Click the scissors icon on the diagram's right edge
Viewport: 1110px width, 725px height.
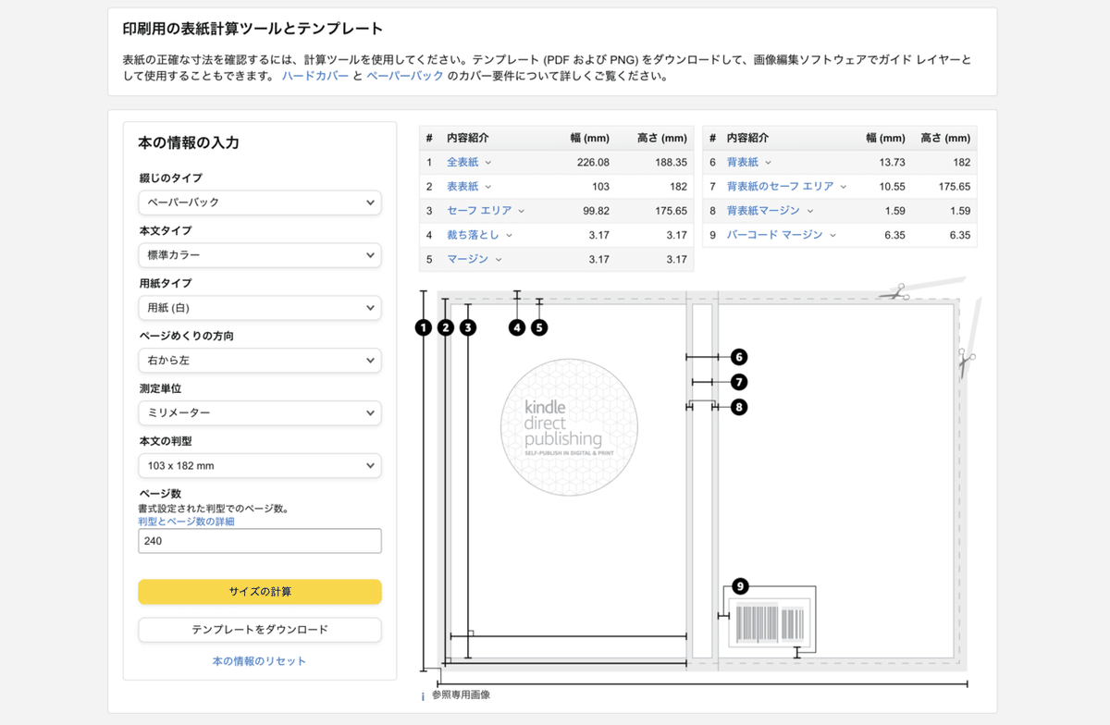(x=965, y=362)
